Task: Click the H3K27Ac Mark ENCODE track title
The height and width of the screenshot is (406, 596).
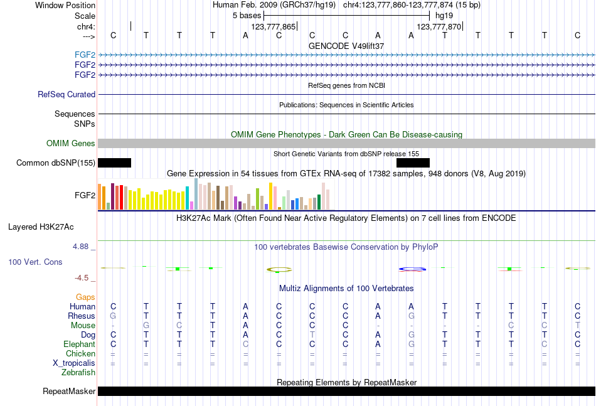Action: (346, 218)
